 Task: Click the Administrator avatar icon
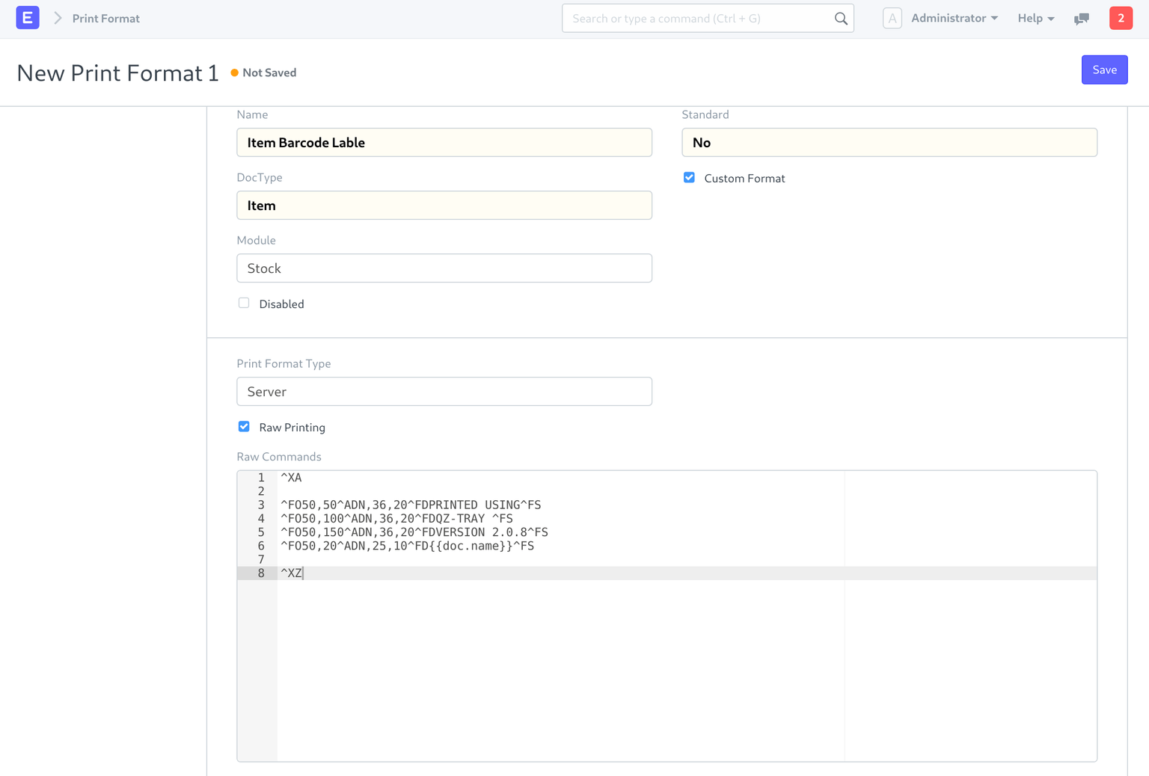[892, 18]
